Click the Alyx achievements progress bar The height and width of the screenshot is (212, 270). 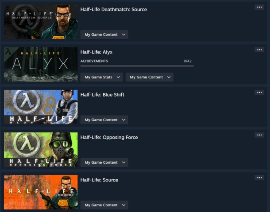coord(137,66)
